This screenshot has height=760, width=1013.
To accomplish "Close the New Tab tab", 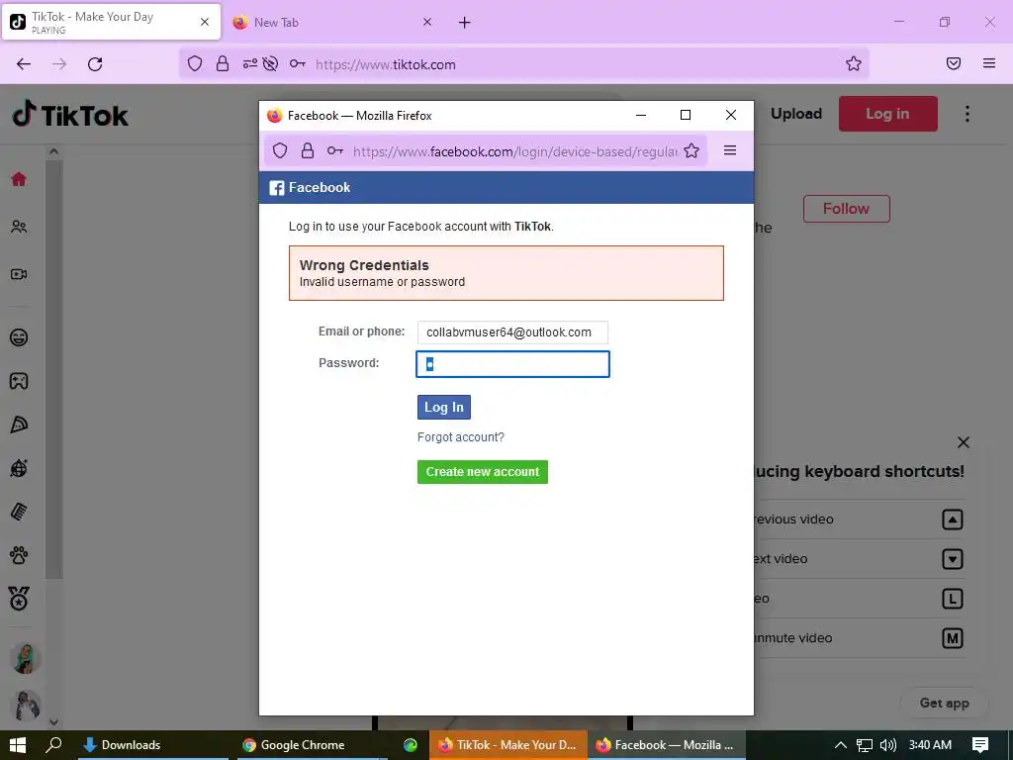I will pos(427,22).
